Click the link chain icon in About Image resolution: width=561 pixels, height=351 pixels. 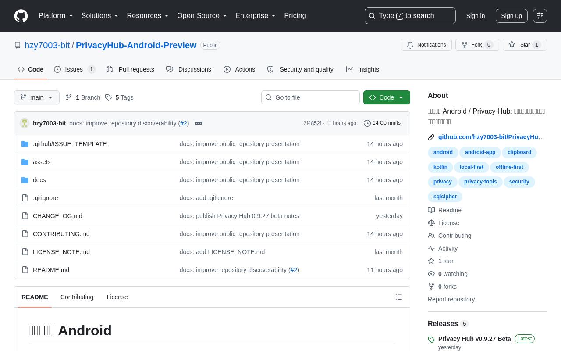point(431,137)
